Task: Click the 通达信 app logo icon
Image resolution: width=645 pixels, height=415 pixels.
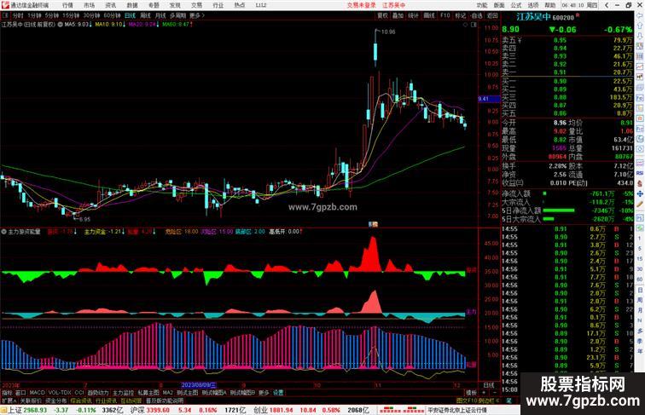Action: (5, 5)
